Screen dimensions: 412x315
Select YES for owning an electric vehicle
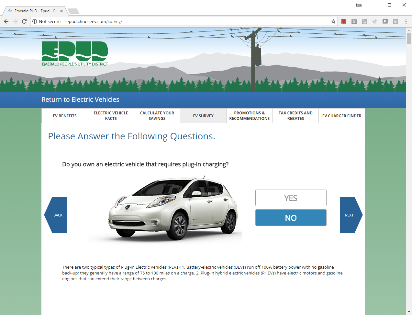pyautogui.click(x=291, y=198)
